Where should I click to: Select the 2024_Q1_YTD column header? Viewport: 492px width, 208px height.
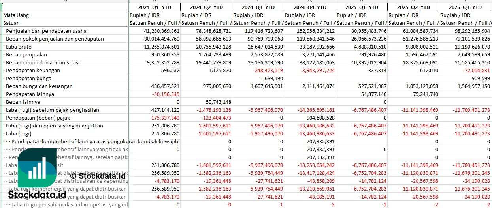coord(154,7)
